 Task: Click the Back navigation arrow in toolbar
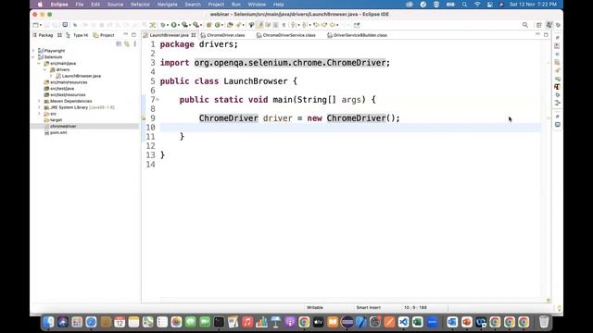tap(332, 25)
